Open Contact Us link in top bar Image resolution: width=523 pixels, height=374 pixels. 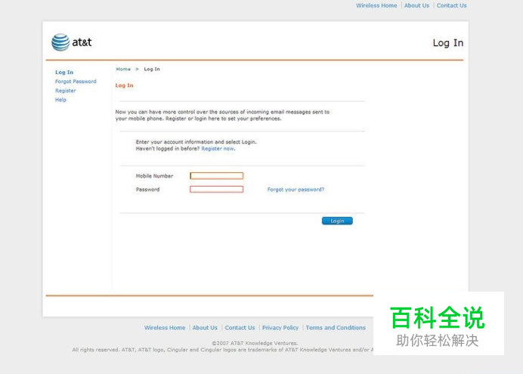pyautogui.click(x=452, y=6)
